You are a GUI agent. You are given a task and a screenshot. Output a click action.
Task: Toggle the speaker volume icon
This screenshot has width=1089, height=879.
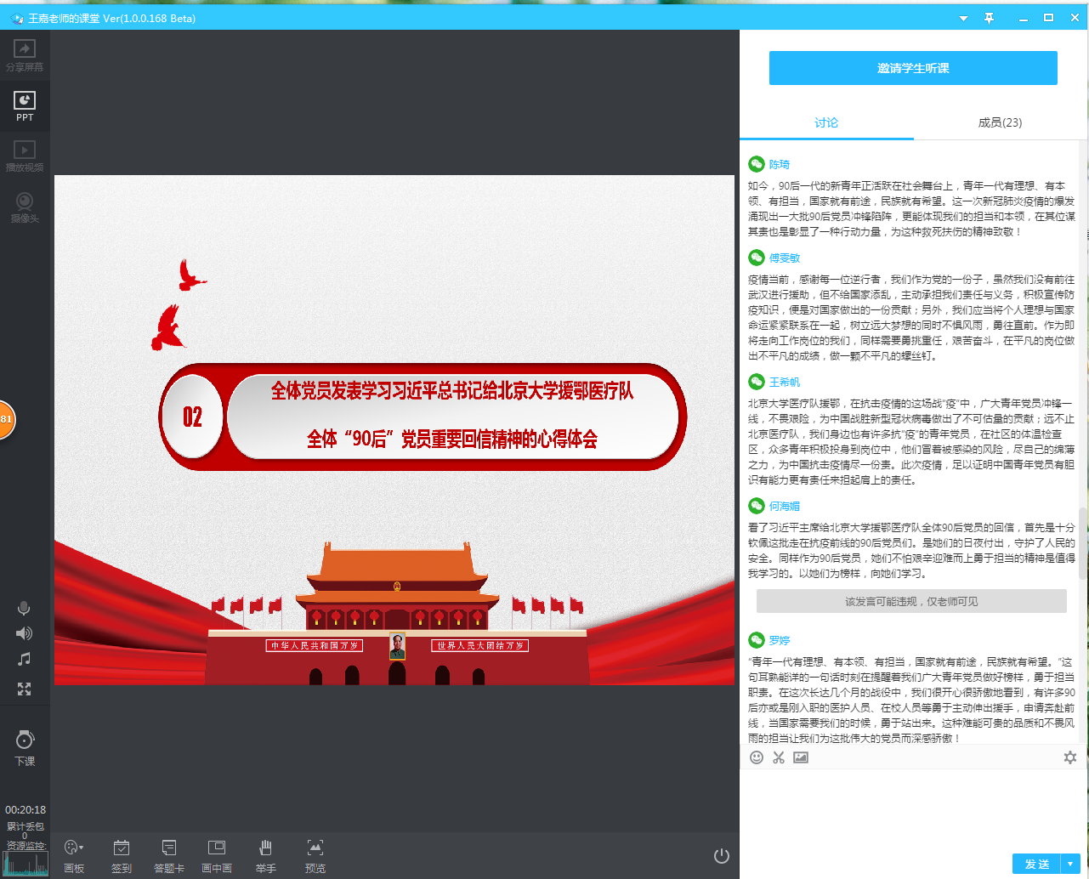click(x=24, y=633)
